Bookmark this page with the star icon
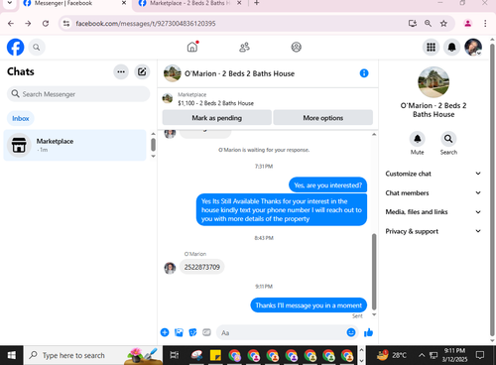Image resolution: width=496 pixels, height=365 pixels. coord(443,24)
